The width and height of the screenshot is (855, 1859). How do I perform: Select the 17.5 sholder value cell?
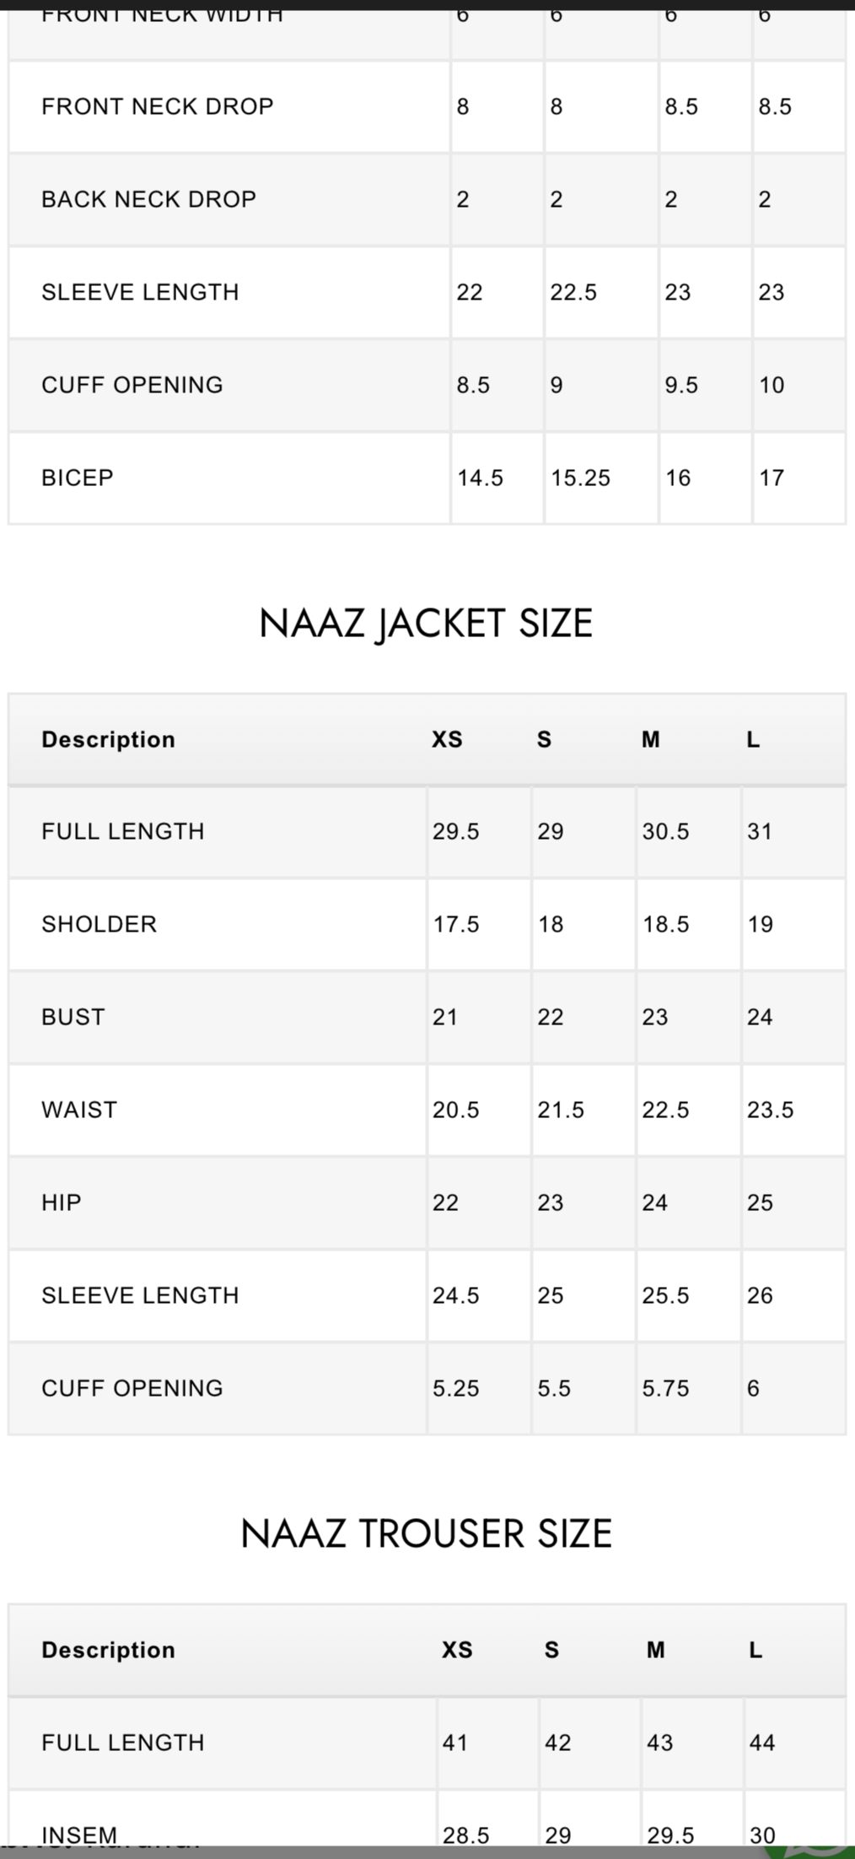coord(456,924)
